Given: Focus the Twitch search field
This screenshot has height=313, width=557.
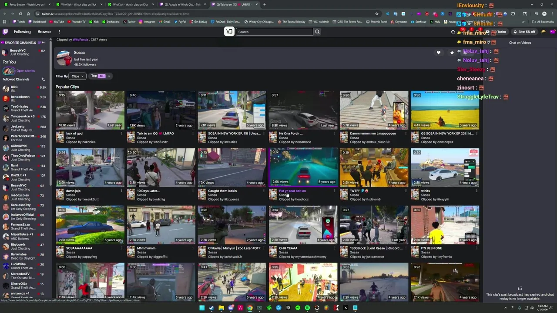Looking at the screenshot, I should pos(275,32).
